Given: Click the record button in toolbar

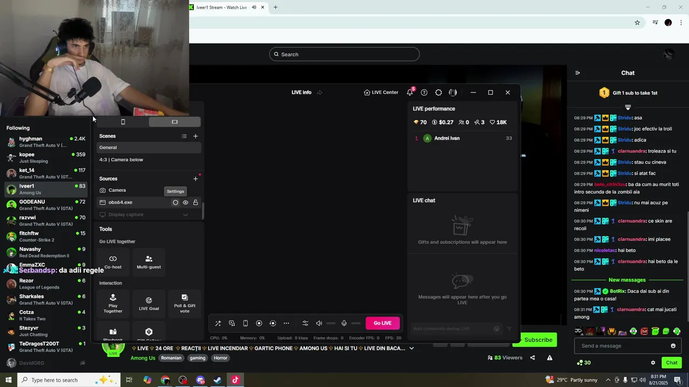Looking at the screenshot, I should pos(259,324).
